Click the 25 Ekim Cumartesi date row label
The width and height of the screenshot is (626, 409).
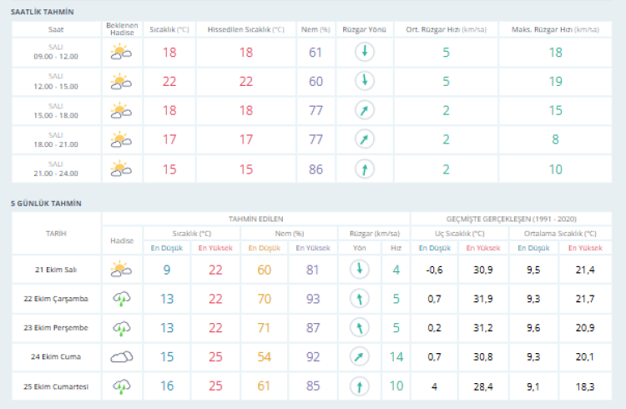pyautogui.click(x=56, y=386)
